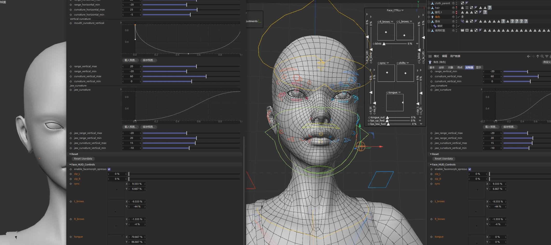Uncheck enable_facemorph_xpresso in the right Attribute Manager
This screenshot has height=245, width=551.
tap(470, 169)
